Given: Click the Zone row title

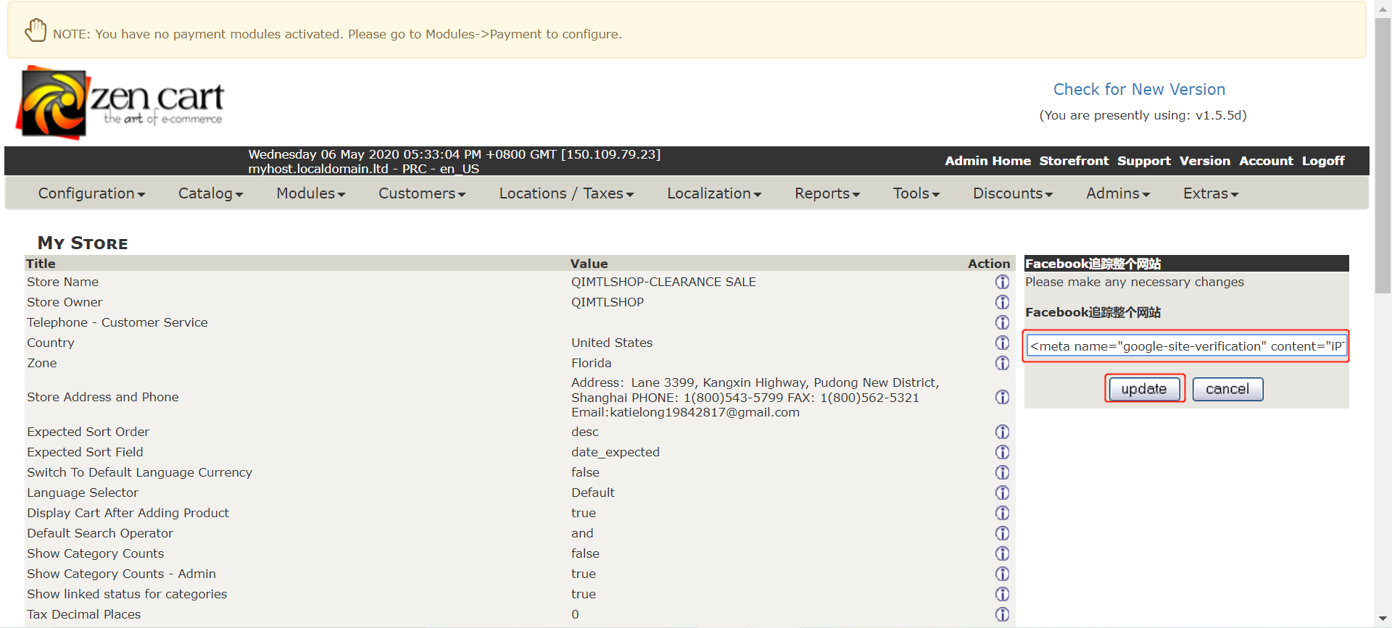Looking at the screenshot, I should pyautogui.click(x=42, y=363).
